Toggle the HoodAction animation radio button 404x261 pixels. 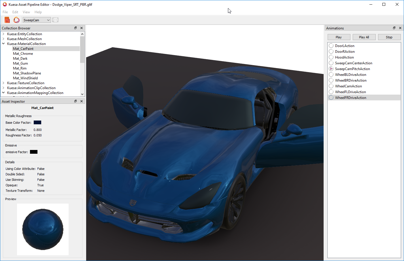point(331,57)
